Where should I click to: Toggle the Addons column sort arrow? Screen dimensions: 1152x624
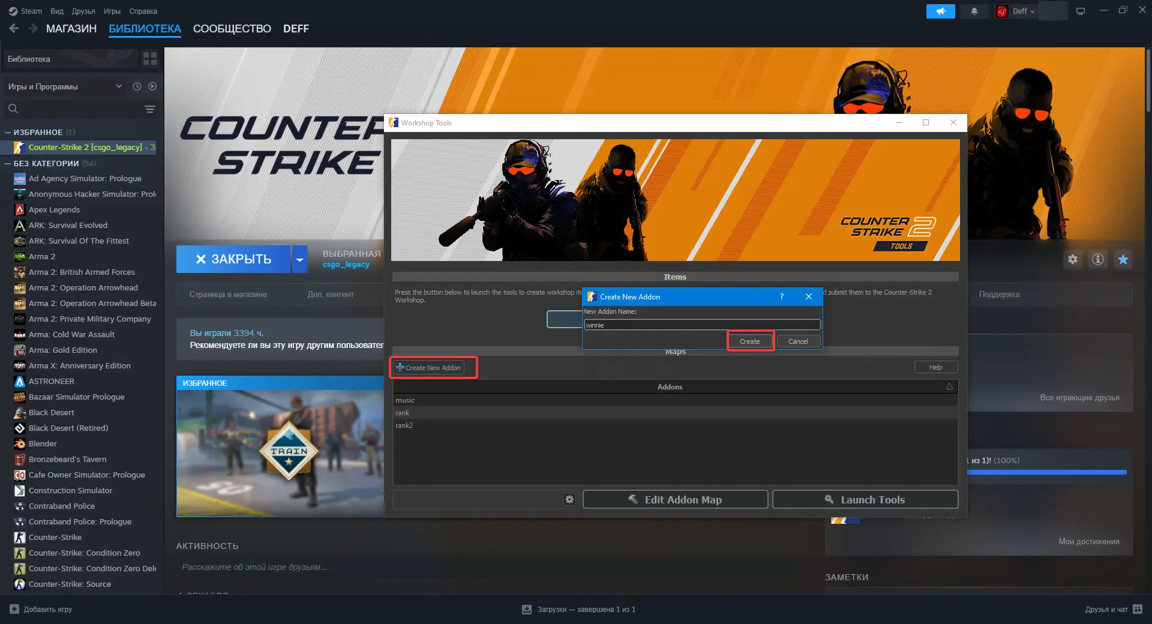pos(949,386)
